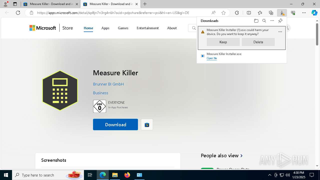This screenshot has height=180, width=320.
Task: Close the active Measure Killer tab
Action: 136,4
